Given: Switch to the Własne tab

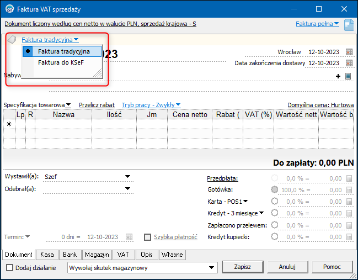Looking at the screenshot, I should [x=172, y=255].
